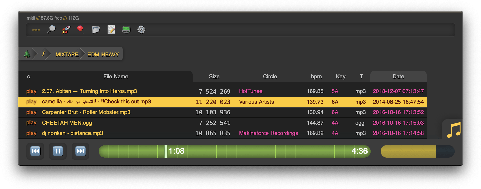
Task: Sort the list by bpm column
Action: click(x=316, y=76)
